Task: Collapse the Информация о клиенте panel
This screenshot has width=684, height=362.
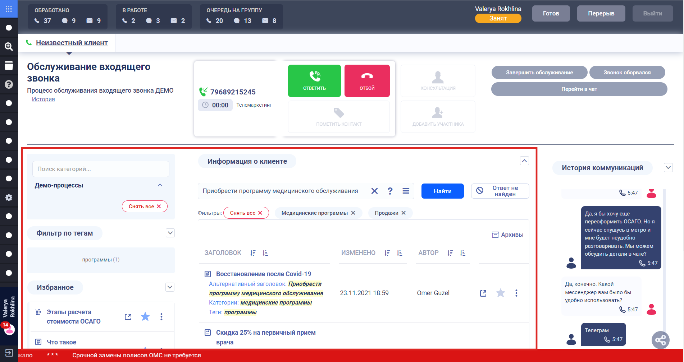Action: (525, 161)
